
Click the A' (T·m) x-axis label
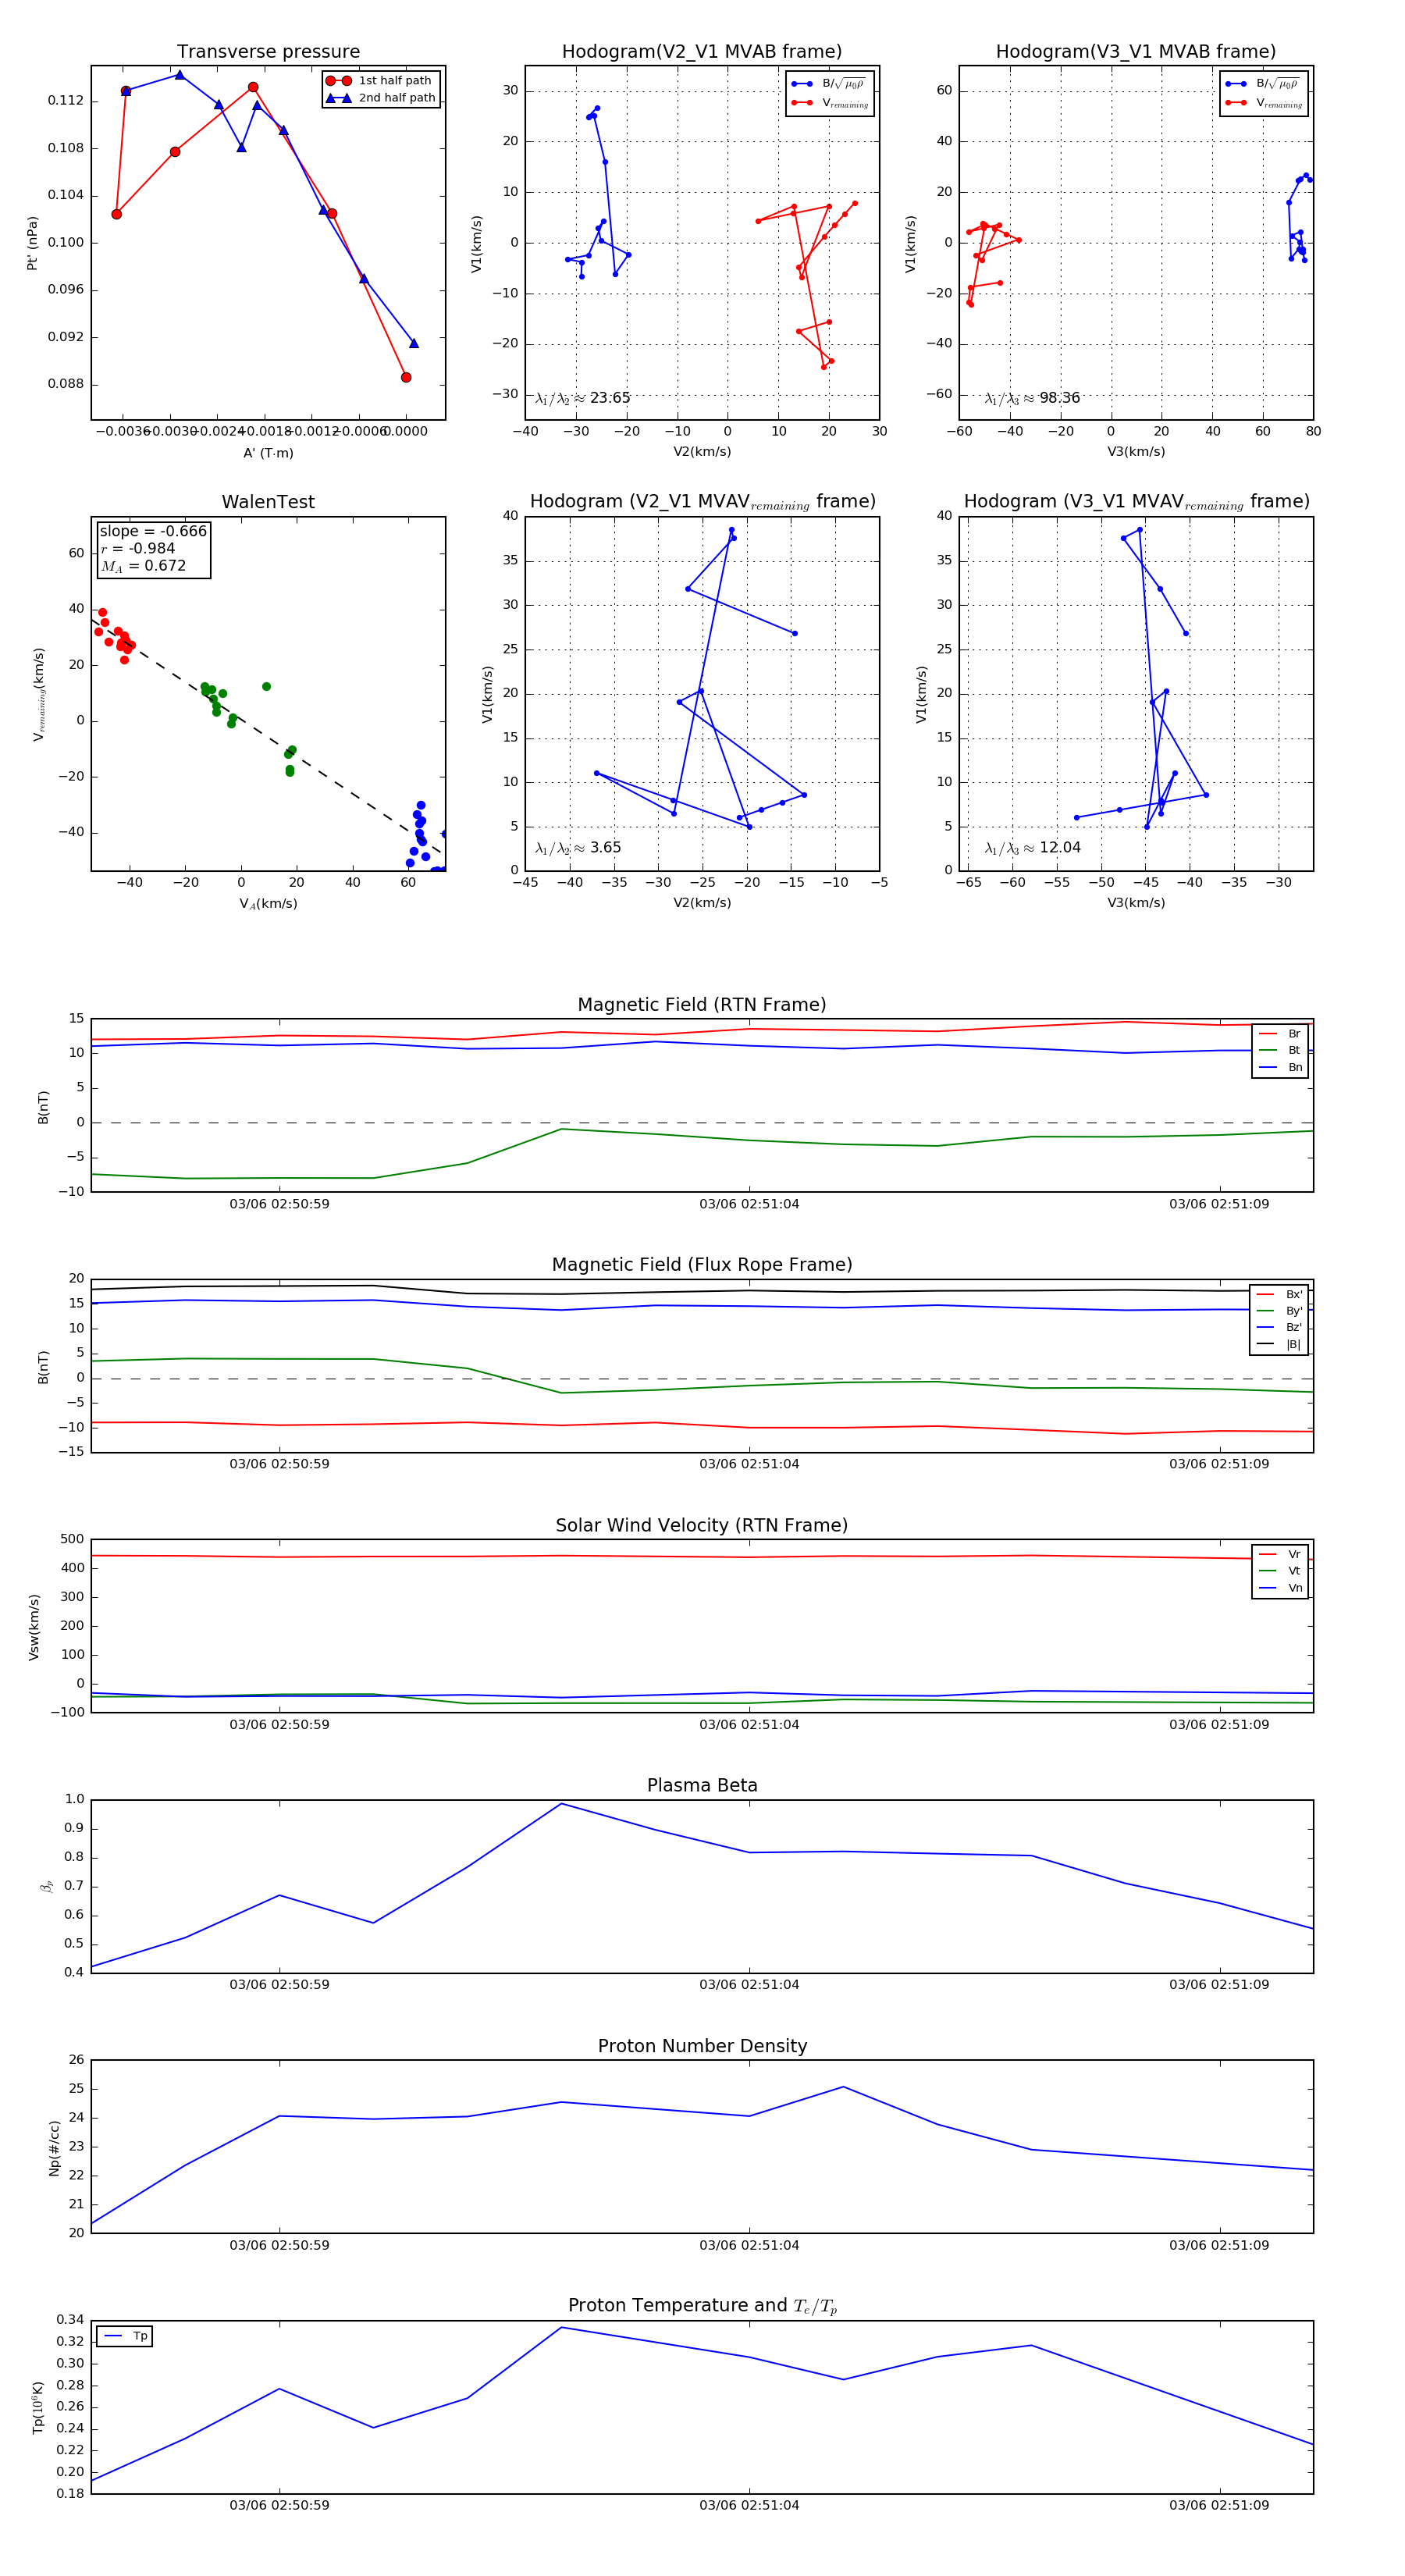coord(268,453)
